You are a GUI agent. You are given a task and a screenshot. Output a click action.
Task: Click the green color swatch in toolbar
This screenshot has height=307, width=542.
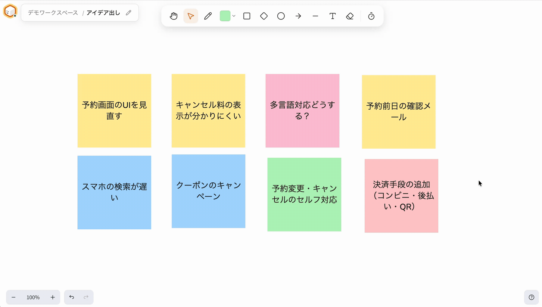(225, 16)
